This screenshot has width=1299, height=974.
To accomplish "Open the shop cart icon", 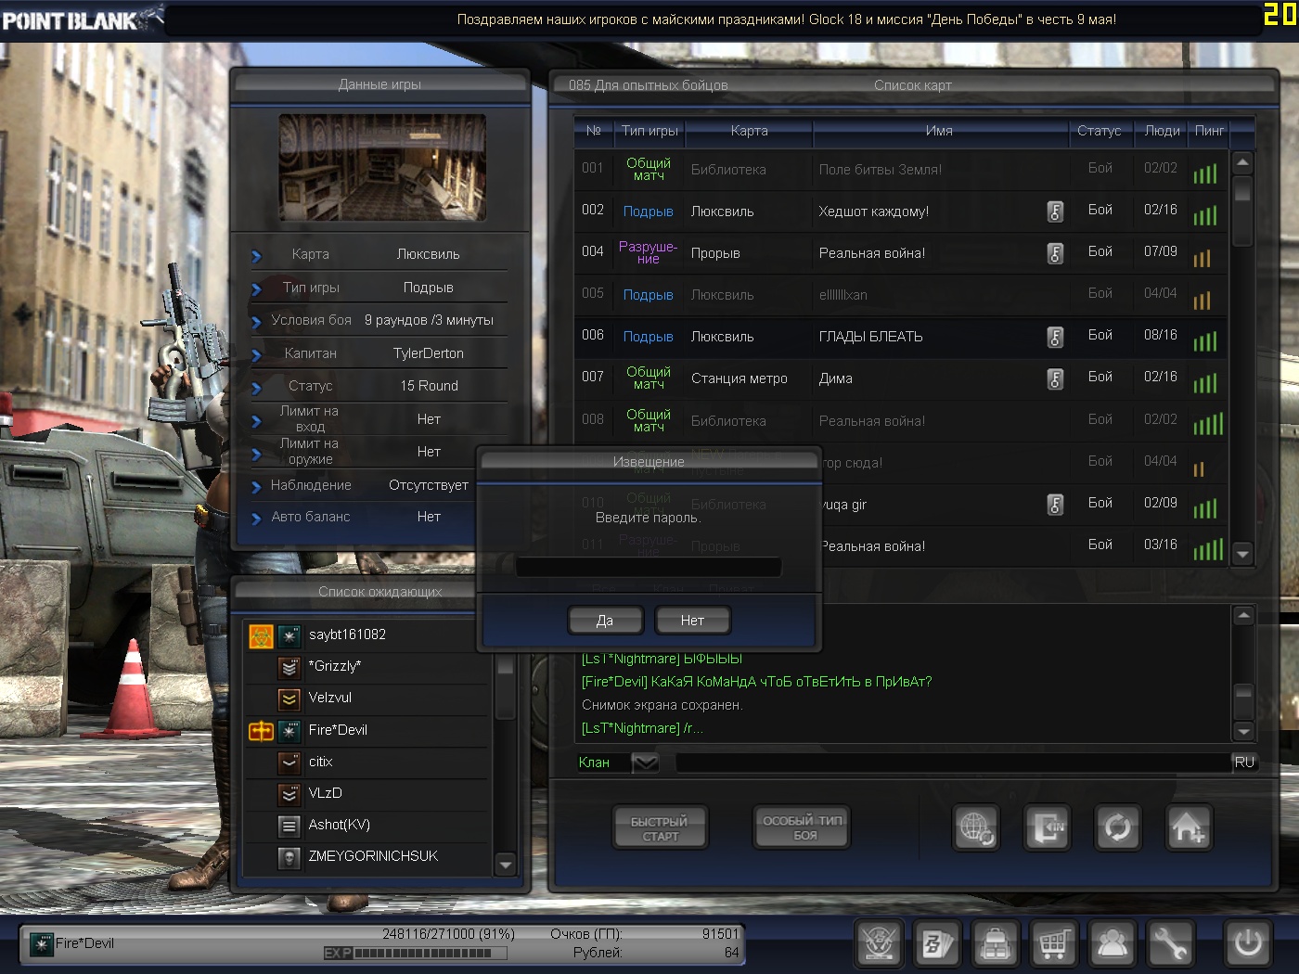I will 1053,944.
